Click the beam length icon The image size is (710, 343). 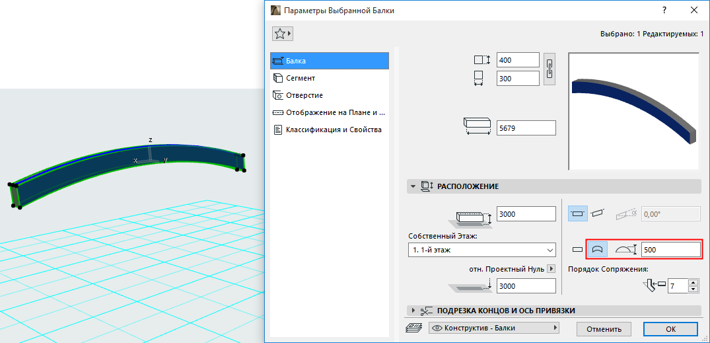click(x=478, y=126)
